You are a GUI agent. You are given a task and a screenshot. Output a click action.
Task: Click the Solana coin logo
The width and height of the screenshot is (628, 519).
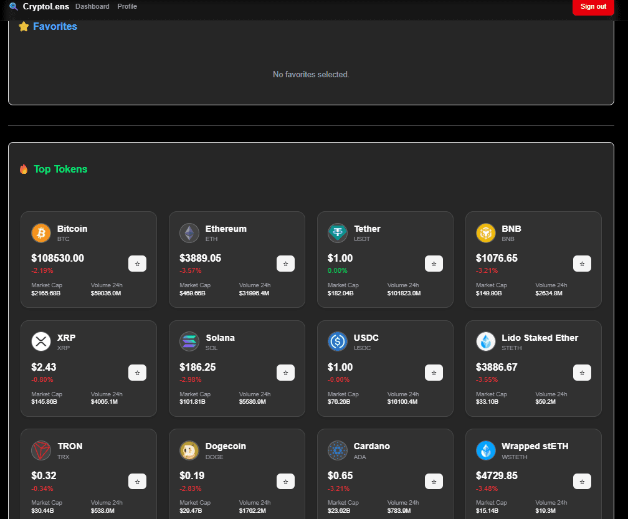tap(189, 341)
